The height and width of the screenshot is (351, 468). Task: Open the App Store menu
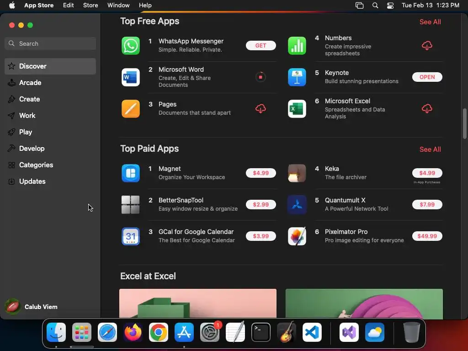click(39, 5)
